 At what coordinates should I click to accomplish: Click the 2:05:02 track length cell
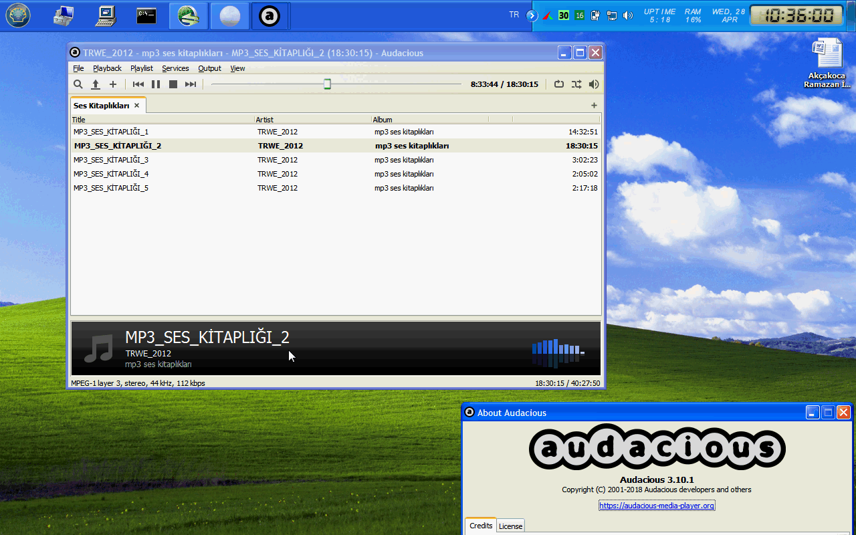[584, 174]
